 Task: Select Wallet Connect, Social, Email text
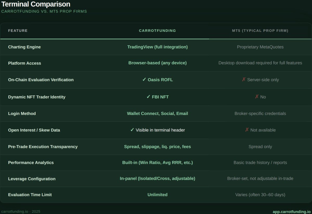tap(157, 114)
